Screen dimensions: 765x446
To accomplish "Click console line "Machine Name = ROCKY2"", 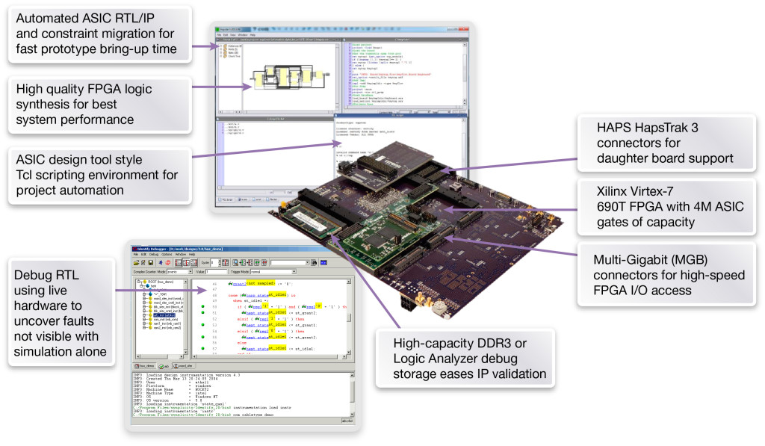I will coord(171,389).
